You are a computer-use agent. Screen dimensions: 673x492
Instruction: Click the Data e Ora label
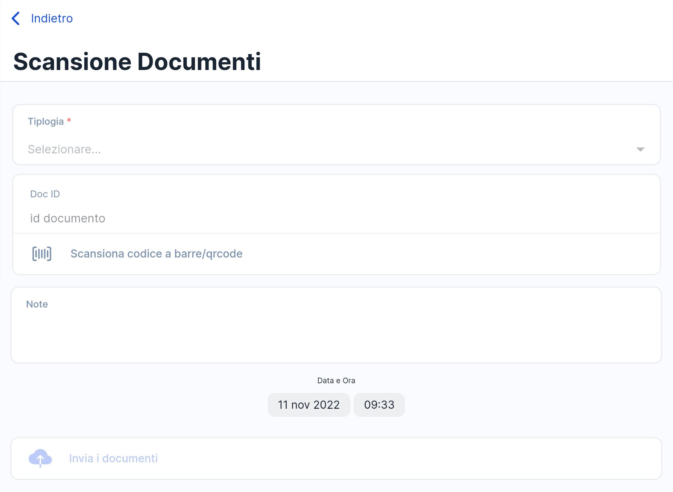[x=336, y=381]
